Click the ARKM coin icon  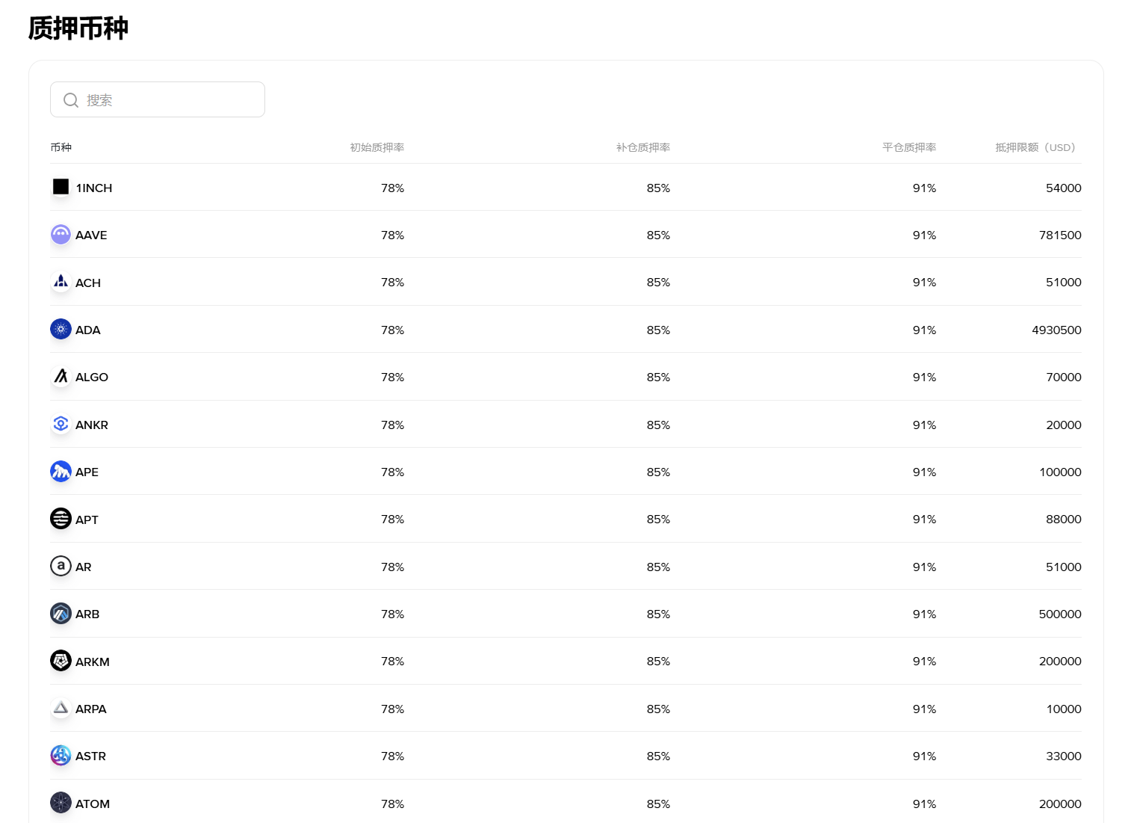coord(61,661)
